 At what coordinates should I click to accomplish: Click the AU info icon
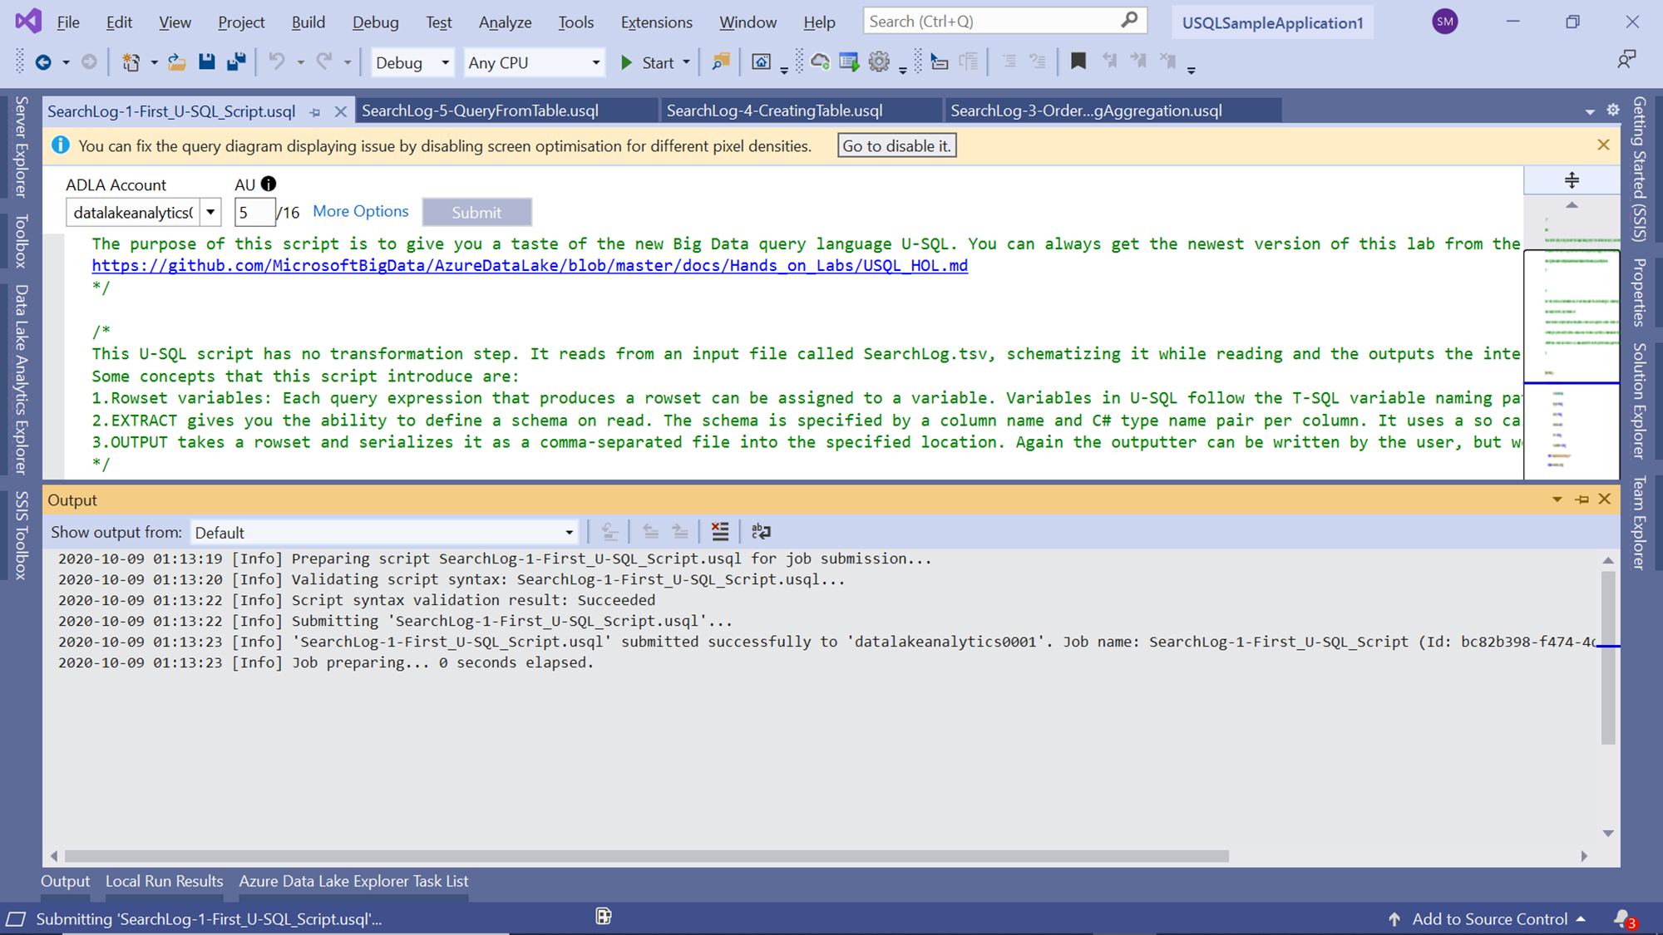coord(269,184)
